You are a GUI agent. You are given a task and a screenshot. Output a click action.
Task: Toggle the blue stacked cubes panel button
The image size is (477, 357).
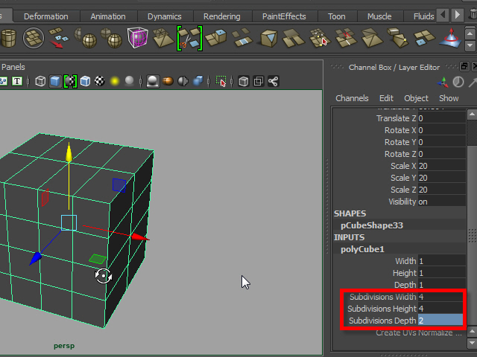(x=198, y=81)
